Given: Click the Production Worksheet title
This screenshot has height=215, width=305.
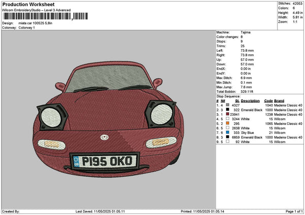Looking at the screenshot, I should (x=28, y=4).
